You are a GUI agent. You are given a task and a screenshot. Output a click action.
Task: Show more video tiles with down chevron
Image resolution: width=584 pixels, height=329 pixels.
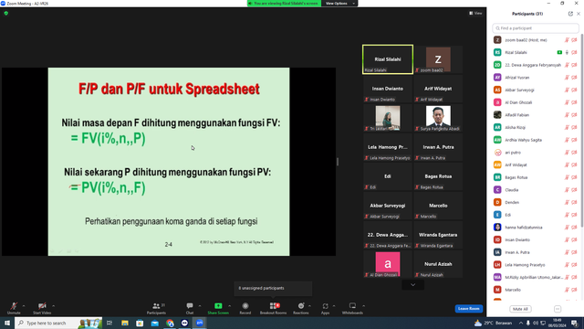(412, 285)
